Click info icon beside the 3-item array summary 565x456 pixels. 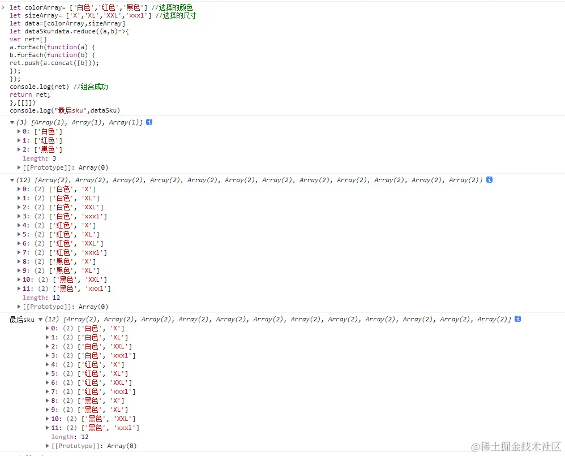tap(149, 122)
